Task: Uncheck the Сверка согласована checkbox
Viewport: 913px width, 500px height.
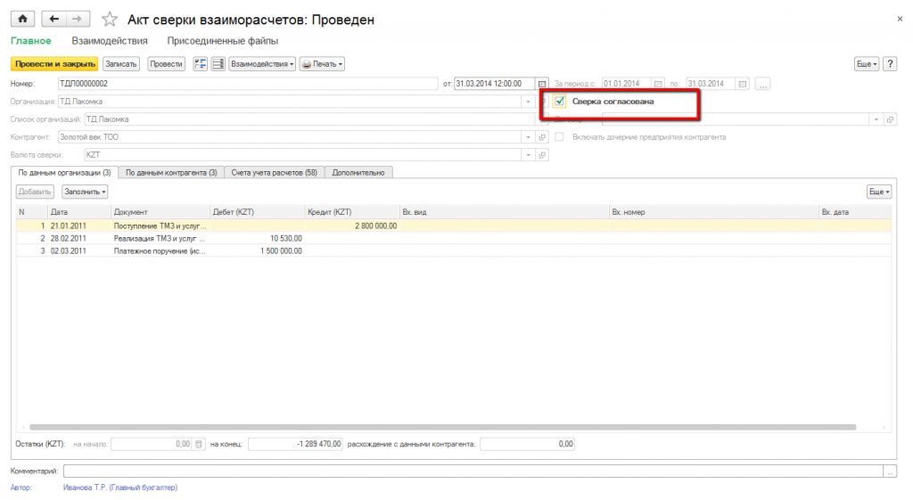Action: 560,102
